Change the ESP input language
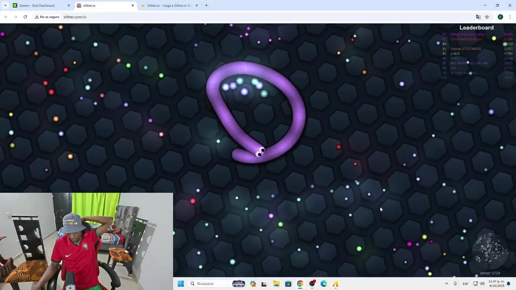The height and width of the screenshot is (290, 516). (x=465, y=284)
